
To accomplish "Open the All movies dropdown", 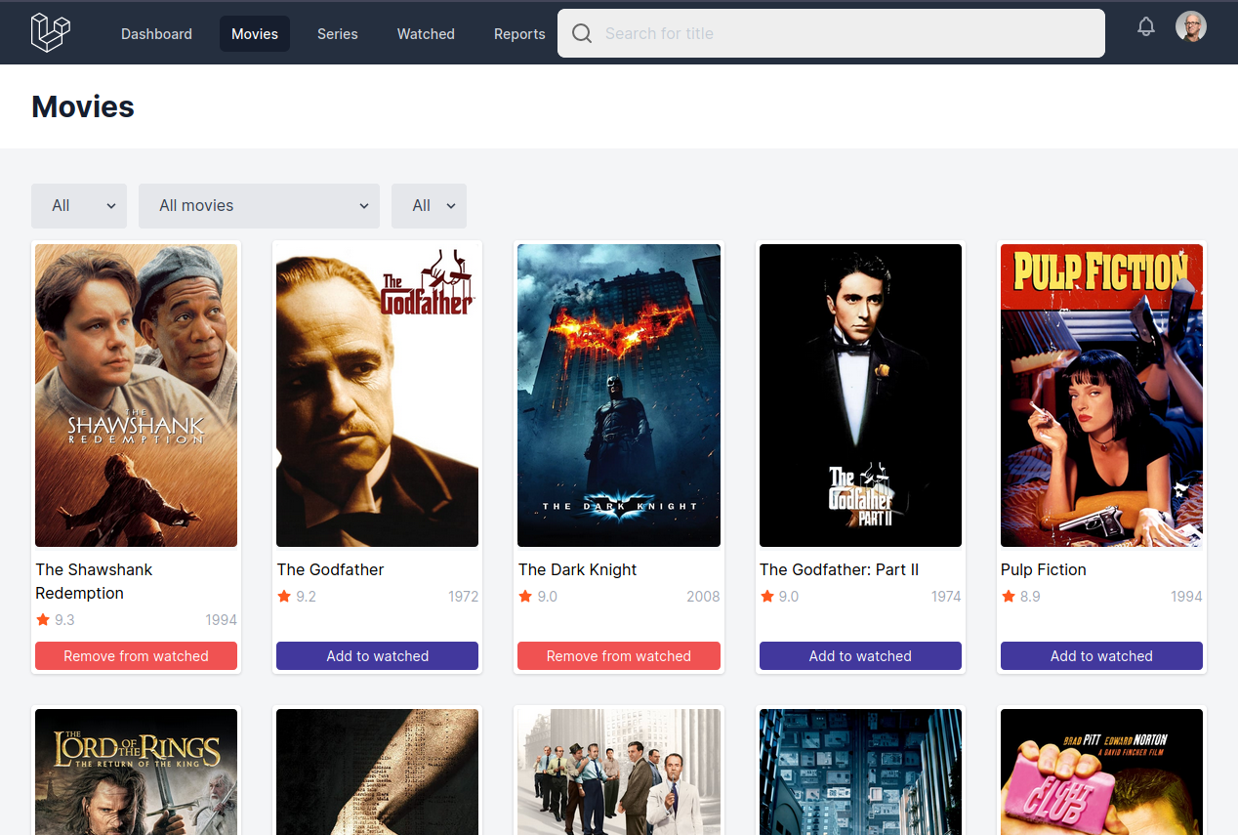I will (259, 206).
